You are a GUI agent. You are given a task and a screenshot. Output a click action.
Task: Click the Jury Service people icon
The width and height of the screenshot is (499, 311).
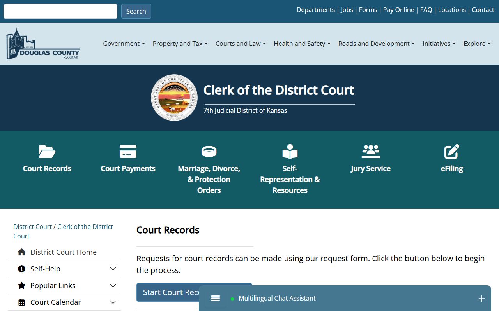pos(371,152)
